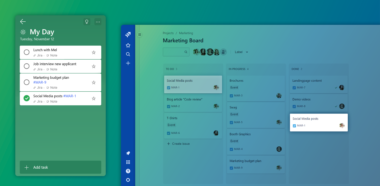Star the Marketing budget plan task
This screenshot has height=186, width=380.
tap(94, 82)
